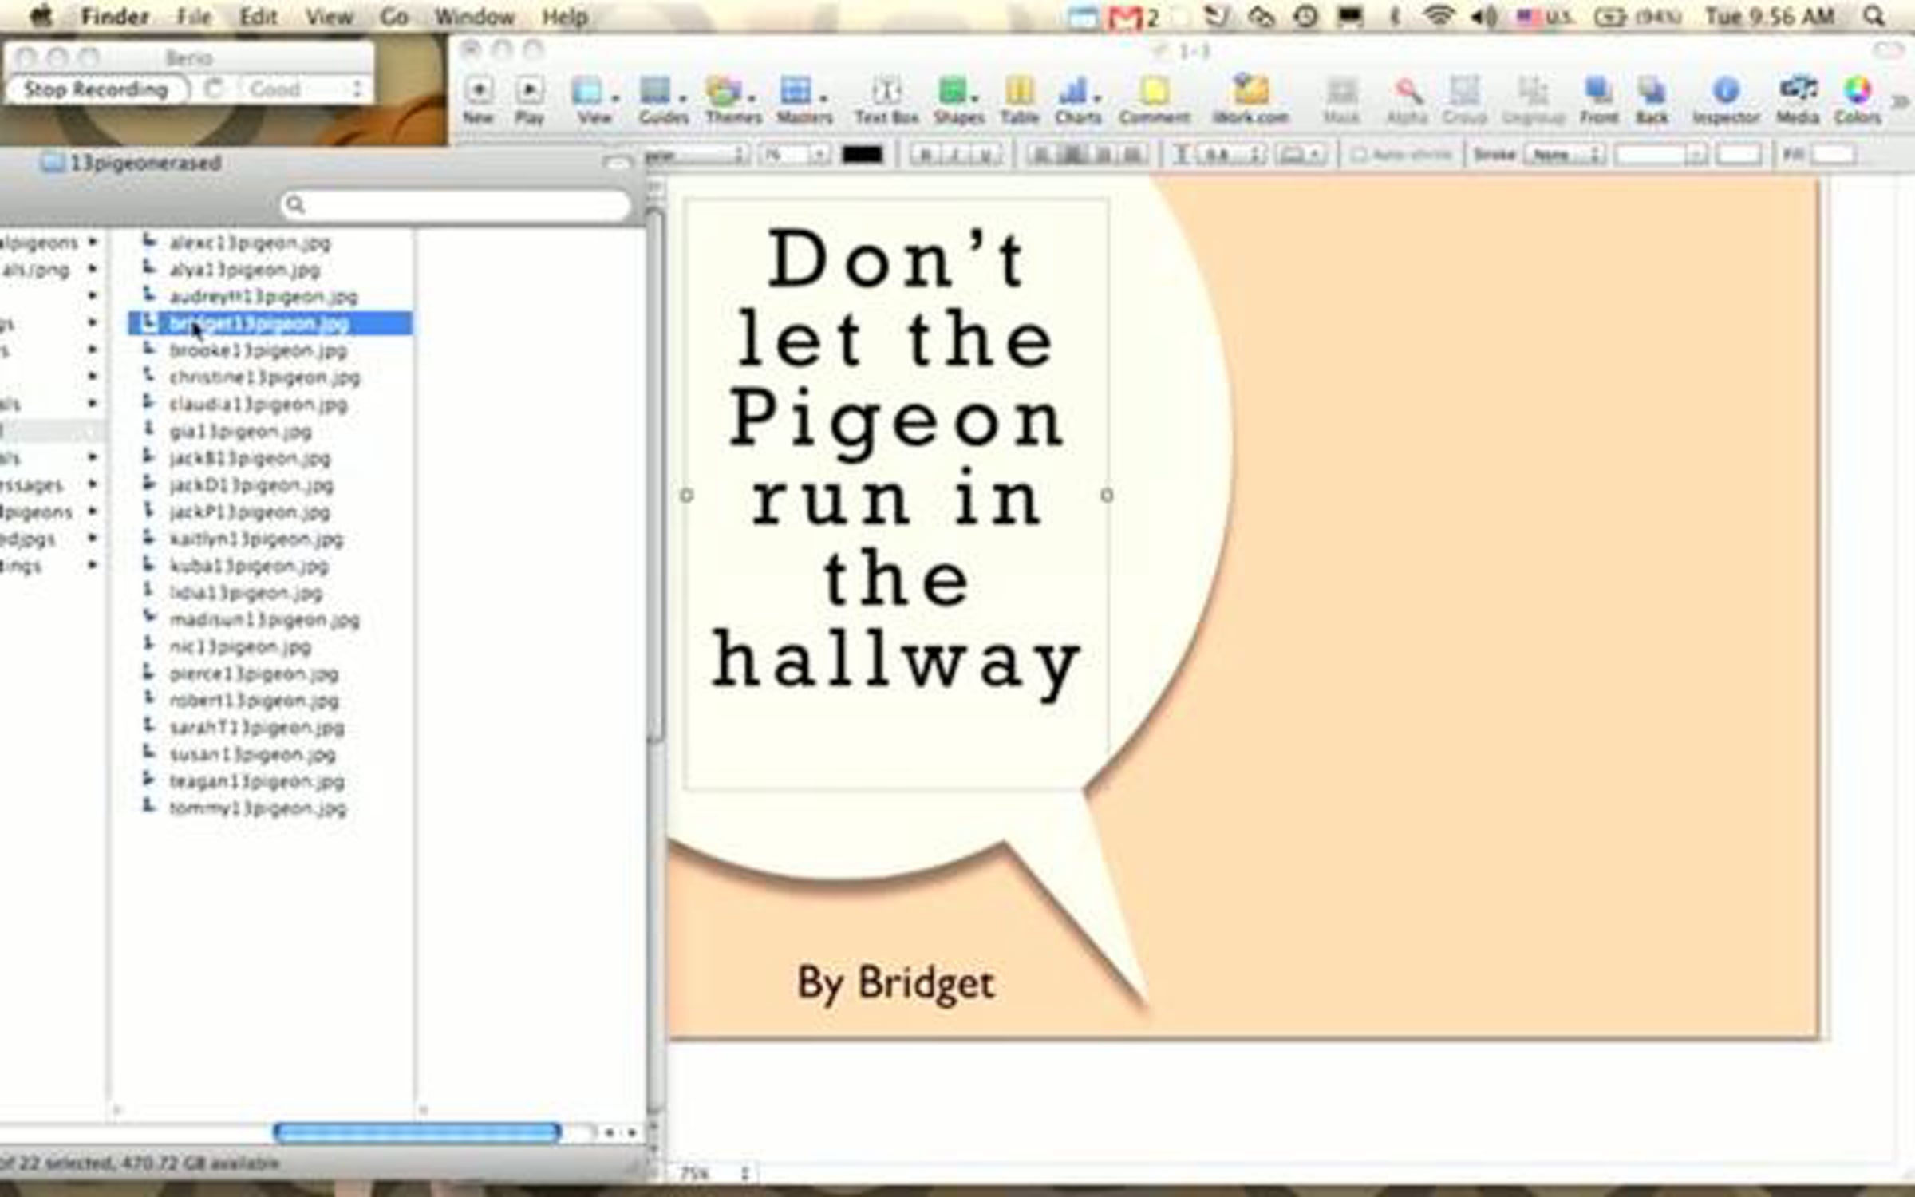Open the Help menu
This screenshot has width=1915, height=1197.
point(565,17)
